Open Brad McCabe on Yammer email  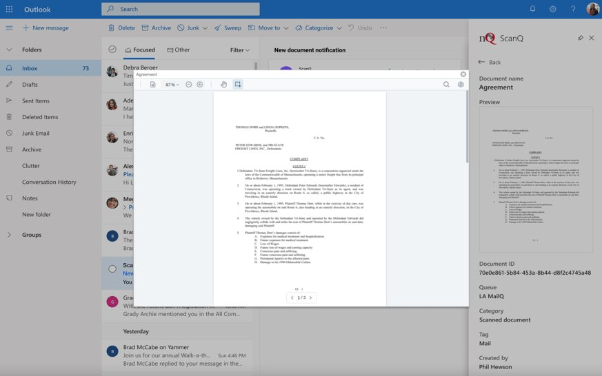177,355
